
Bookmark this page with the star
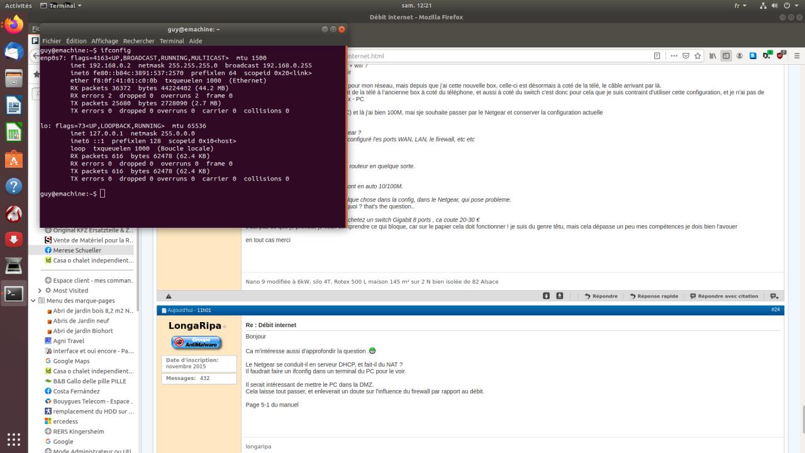pos(697,56)
